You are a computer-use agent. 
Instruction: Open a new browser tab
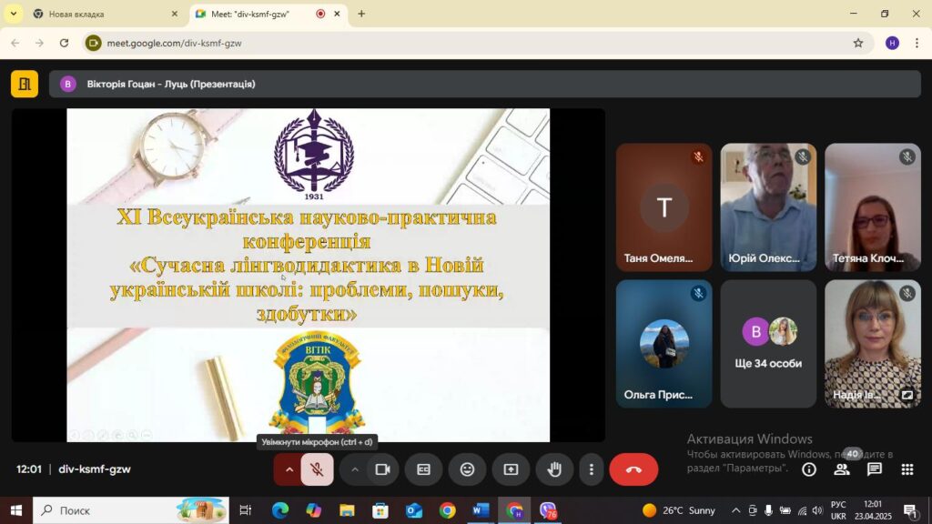[x=360, y=14]
